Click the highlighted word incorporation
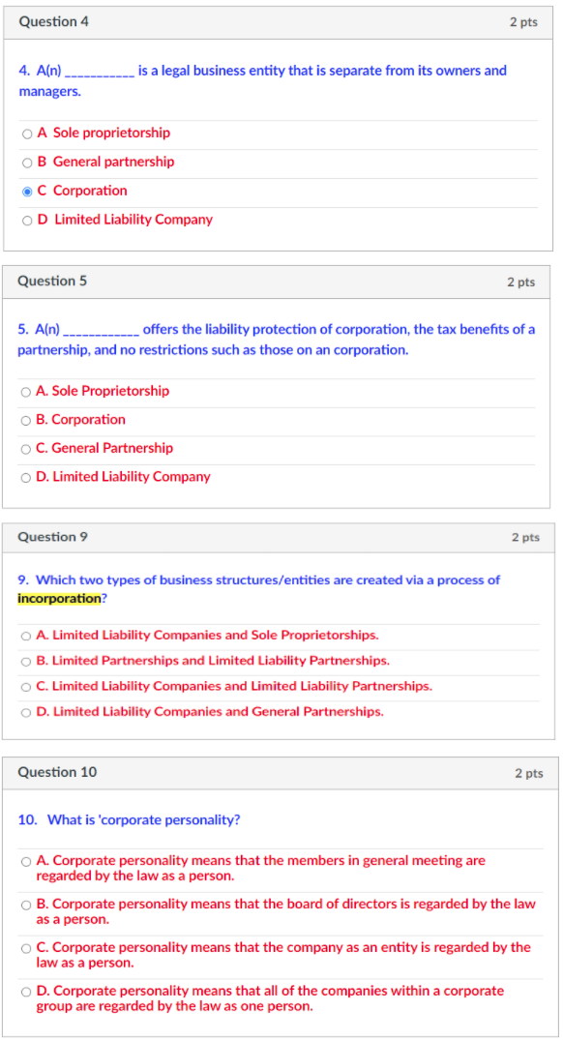 [58, 599]
